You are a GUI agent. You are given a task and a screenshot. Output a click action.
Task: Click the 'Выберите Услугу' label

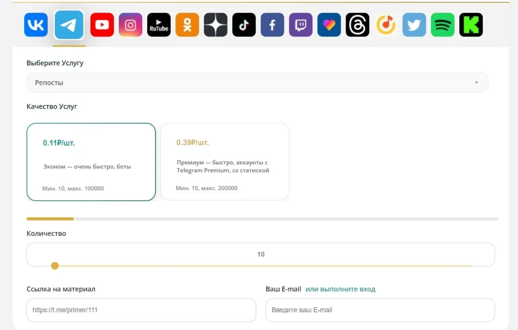tap(55, 63)
